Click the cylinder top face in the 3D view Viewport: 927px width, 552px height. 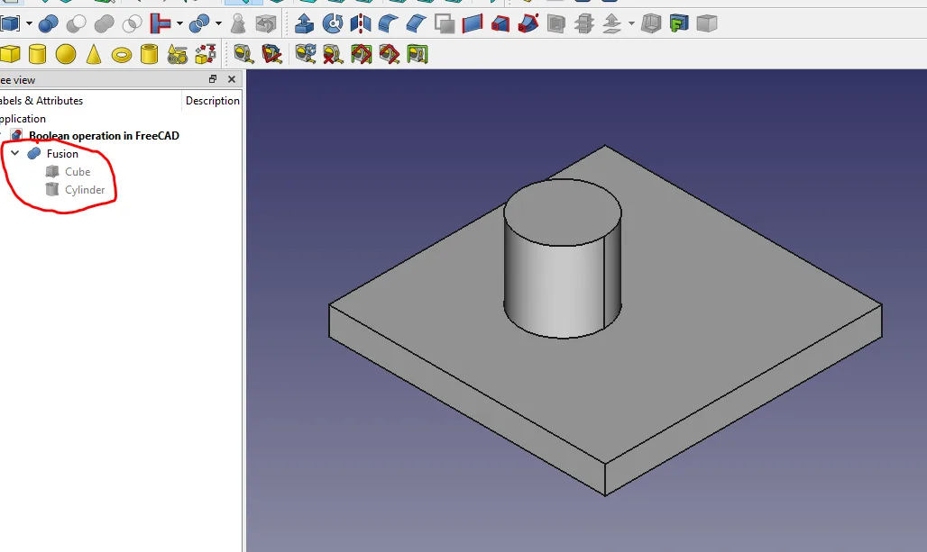(562, 212)
